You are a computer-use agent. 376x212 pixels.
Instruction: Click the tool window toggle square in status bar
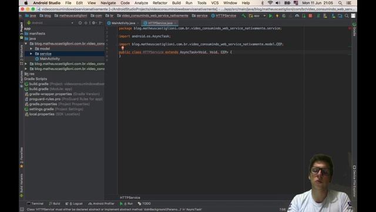tap(22, 210)
